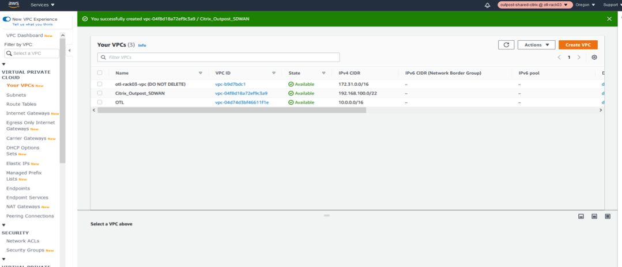Collapse the Virtual Private Cloud section
This screenshot has height=267, width=622.
pos(4,64)
